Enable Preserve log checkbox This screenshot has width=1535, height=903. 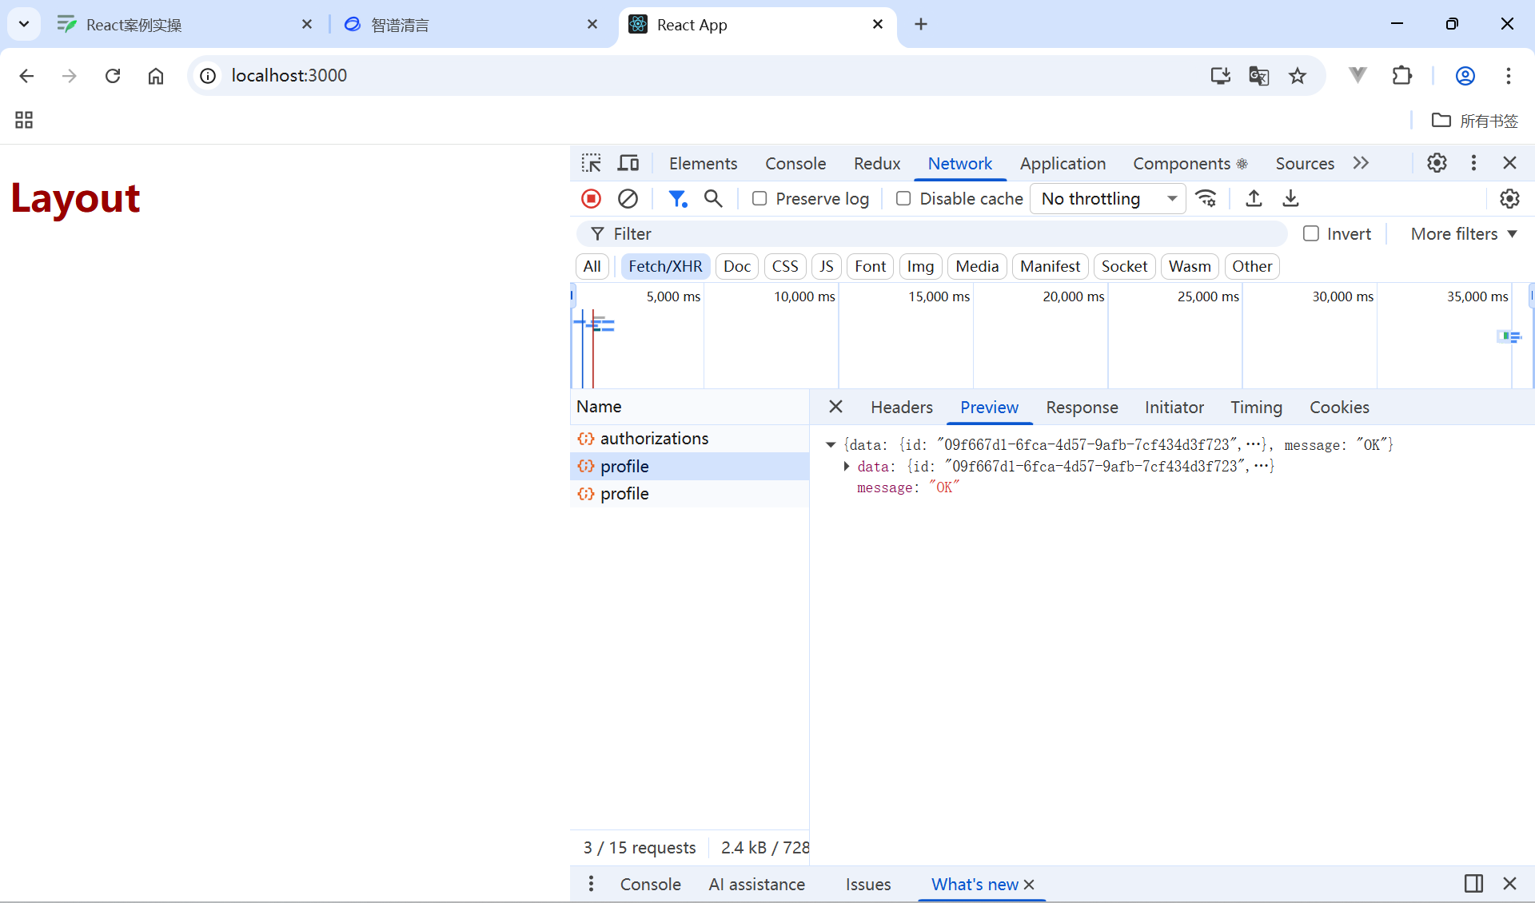click(760, 198)
